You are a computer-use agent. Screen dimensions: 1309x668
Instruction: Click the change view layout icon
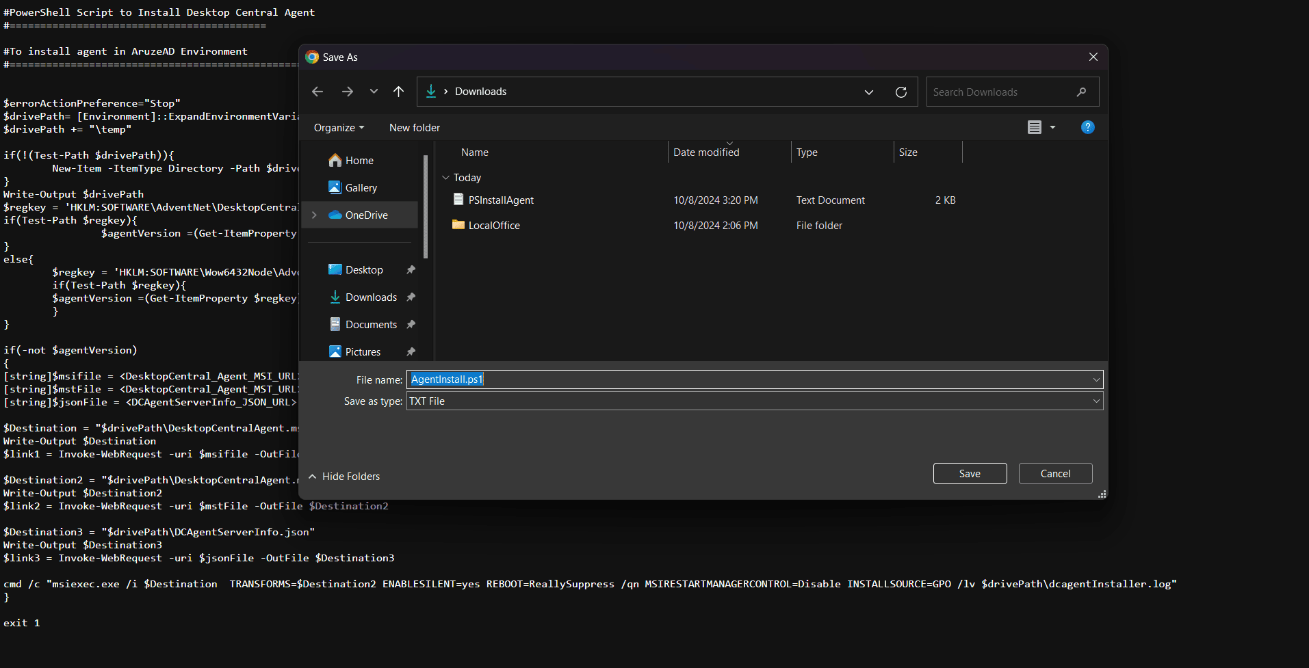(x=1035, y=127)
